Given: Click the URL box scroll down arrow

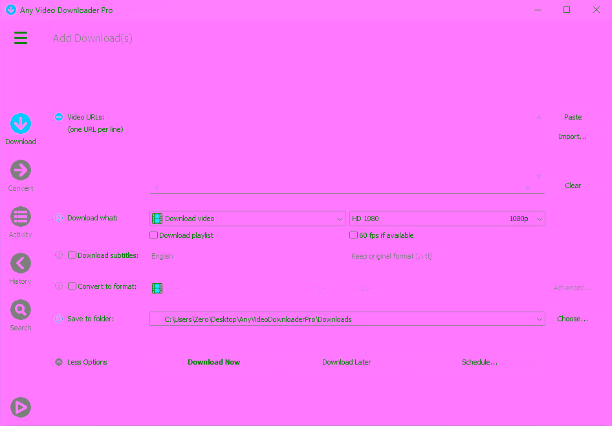Looking at the screenshot, I should (539, 176).
